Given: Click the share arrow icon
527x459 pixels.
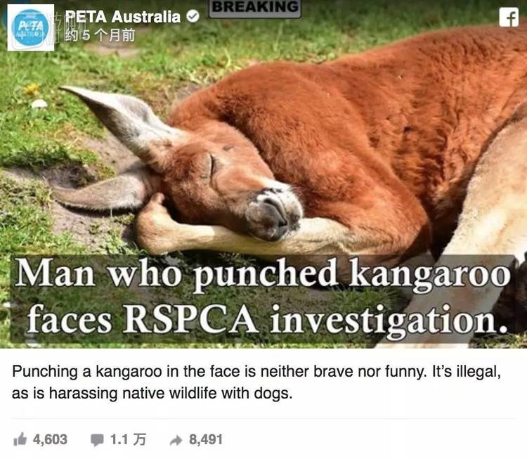Looking at the screenshot, I should 176,440.
